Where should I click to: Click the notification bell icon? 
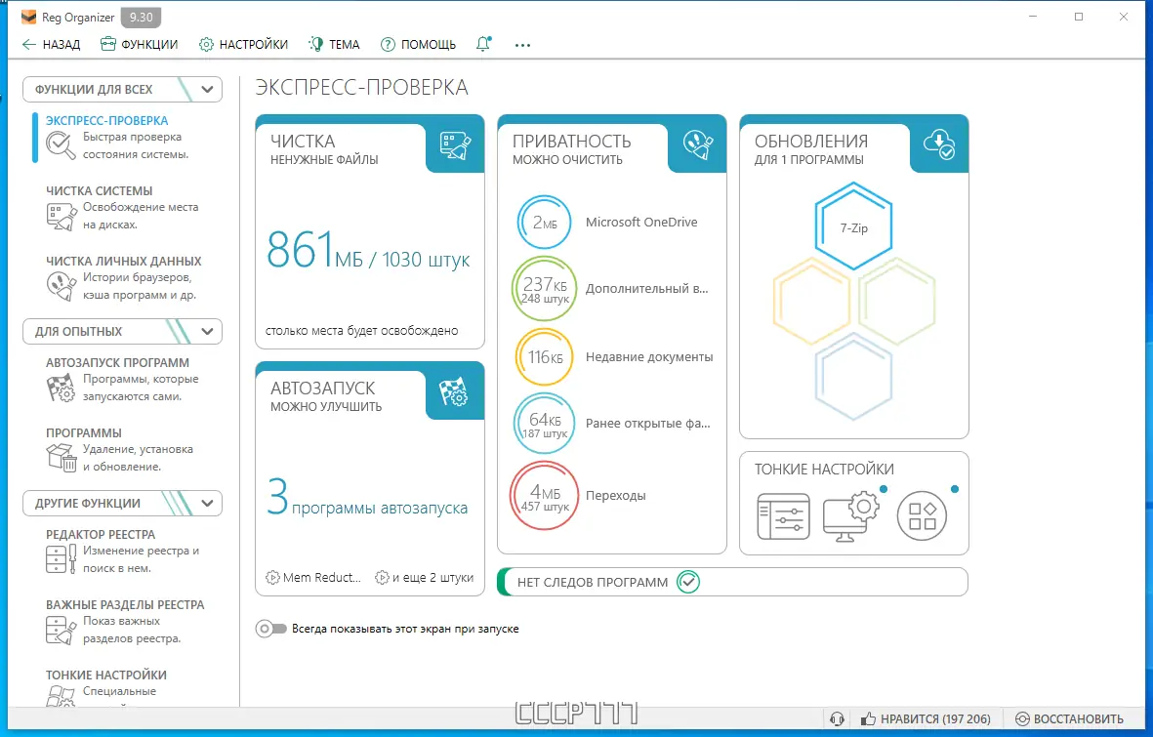point(483,44)
